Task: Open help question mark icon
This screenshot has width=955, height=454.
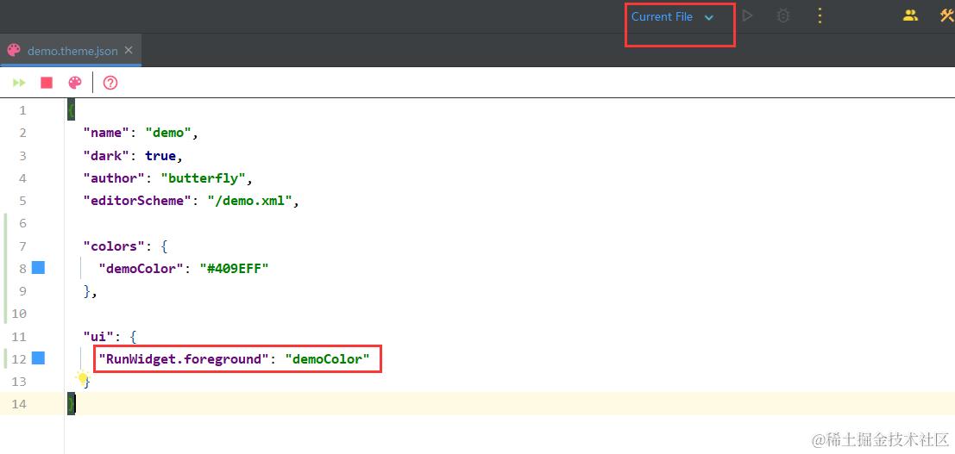Action: 110,83
